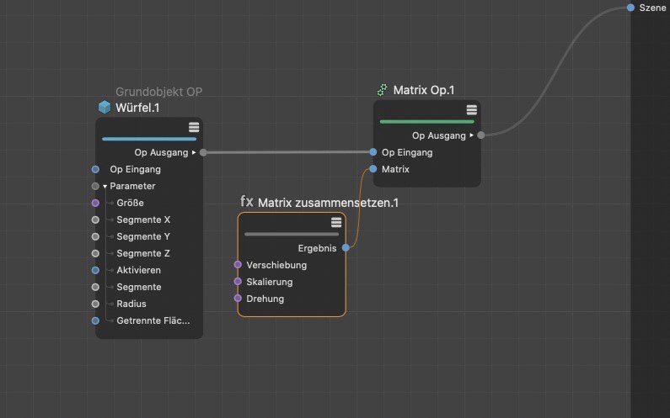670x418 pixels.
Task: Open the Matrix Op.1 node menu icon
Action: (472, 110)
